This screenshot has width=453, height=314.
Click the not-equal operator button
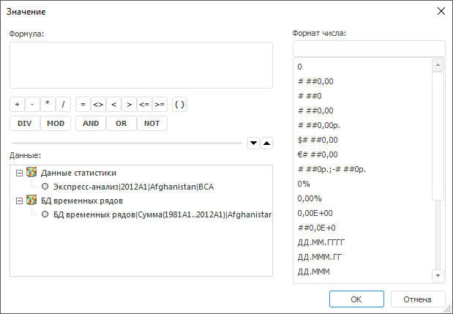(x=98, y=105)
